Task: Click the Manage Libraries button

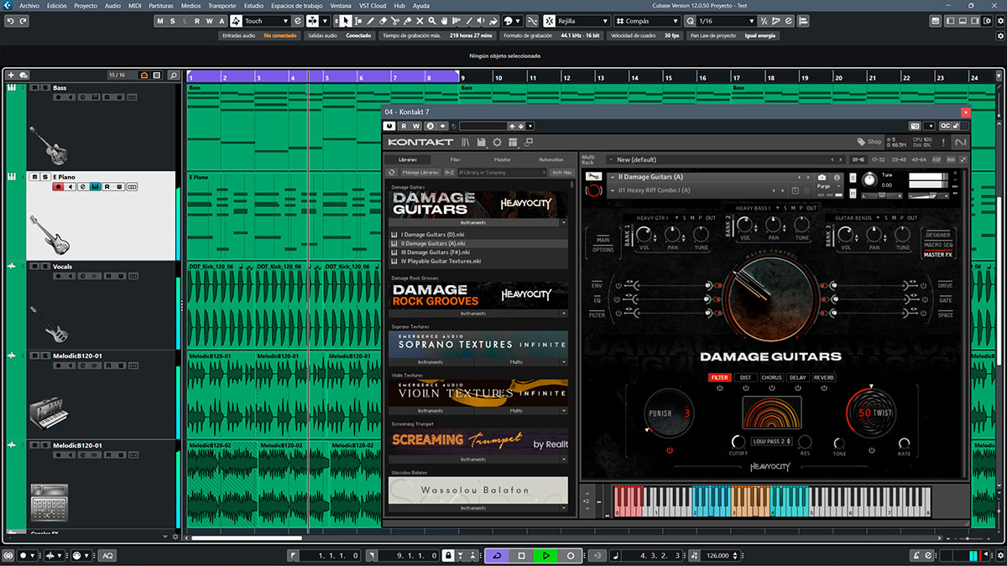Action: pos(420,172)
